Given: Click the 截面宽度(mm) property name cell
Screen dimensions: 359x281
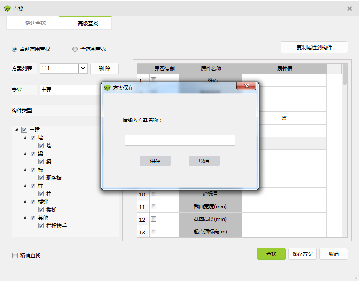Looking at the screenshot, I should (210, 207).
